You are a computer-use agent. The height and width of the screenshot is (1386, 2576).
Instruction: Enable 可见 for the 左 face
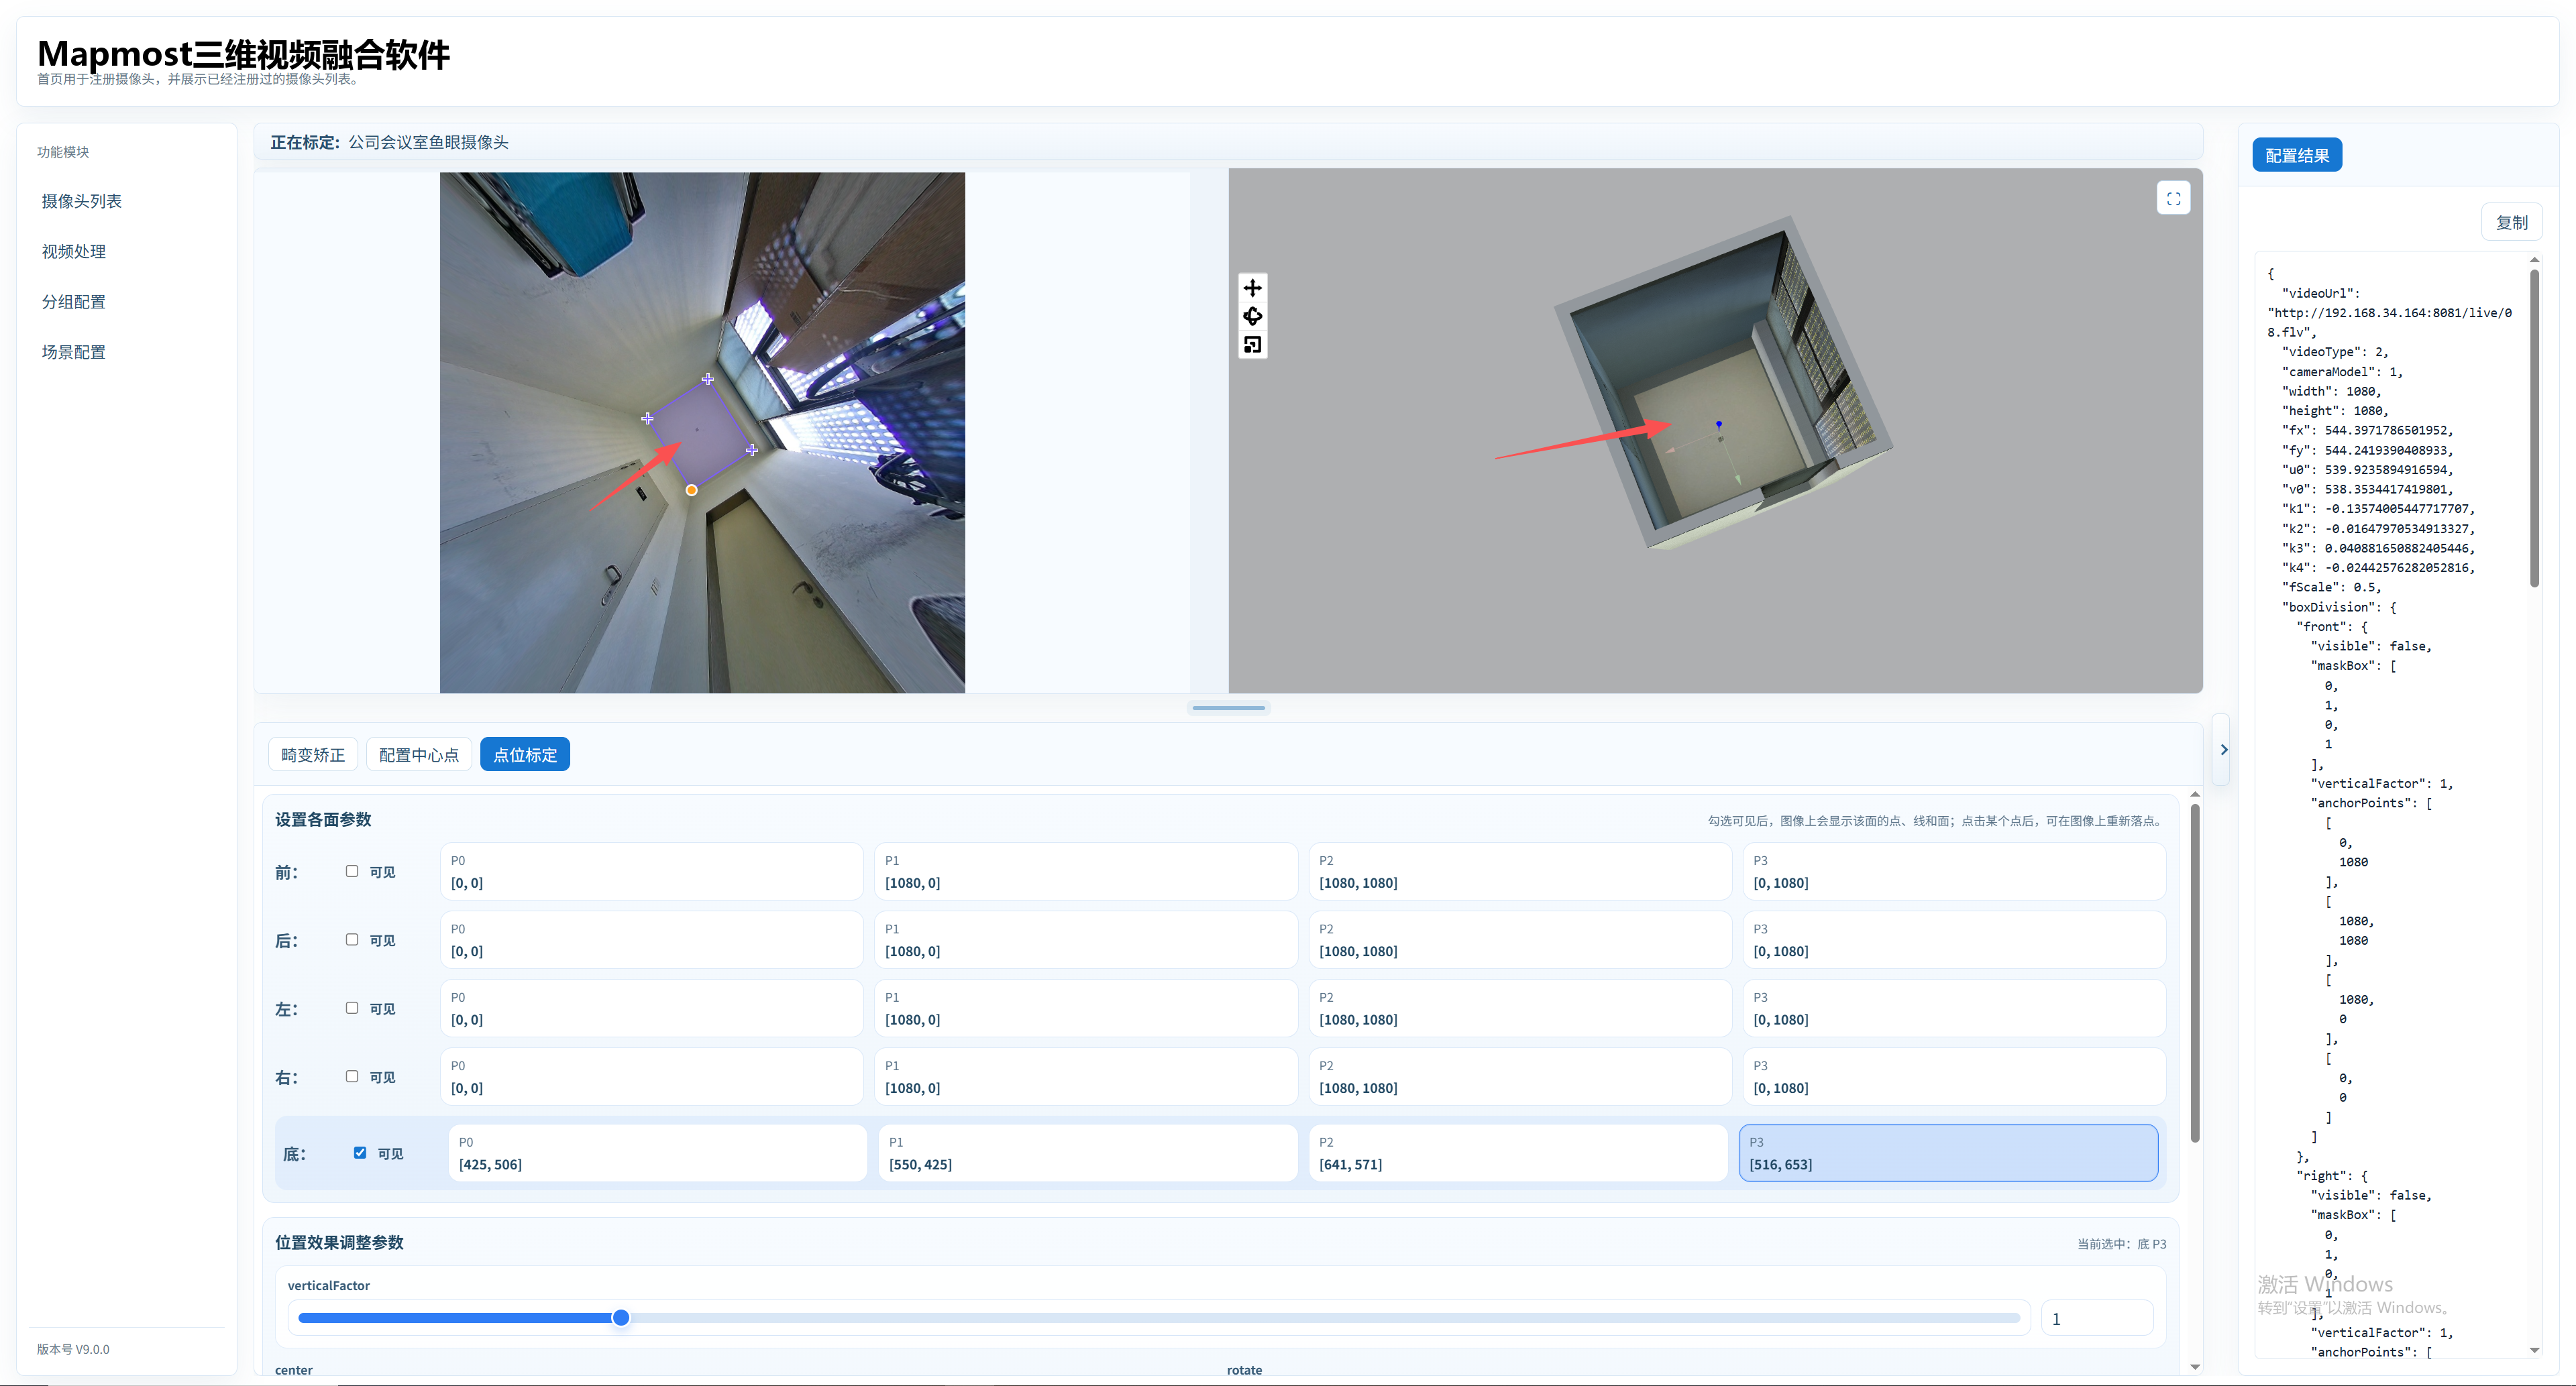click(352, 1008)
